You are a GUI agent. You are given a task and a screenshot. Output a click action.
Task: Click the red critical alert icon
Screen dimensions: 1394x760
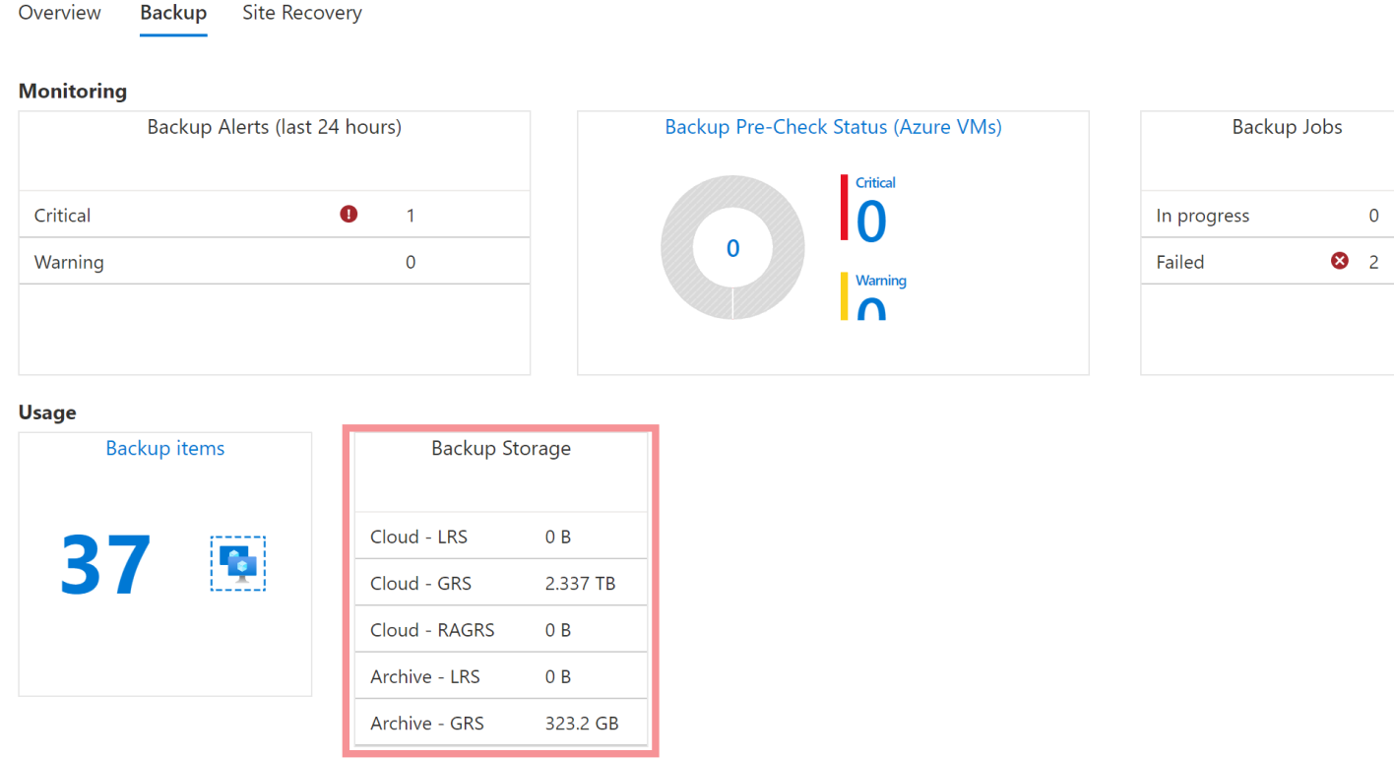pyautogui.click(x=348, y=214)
